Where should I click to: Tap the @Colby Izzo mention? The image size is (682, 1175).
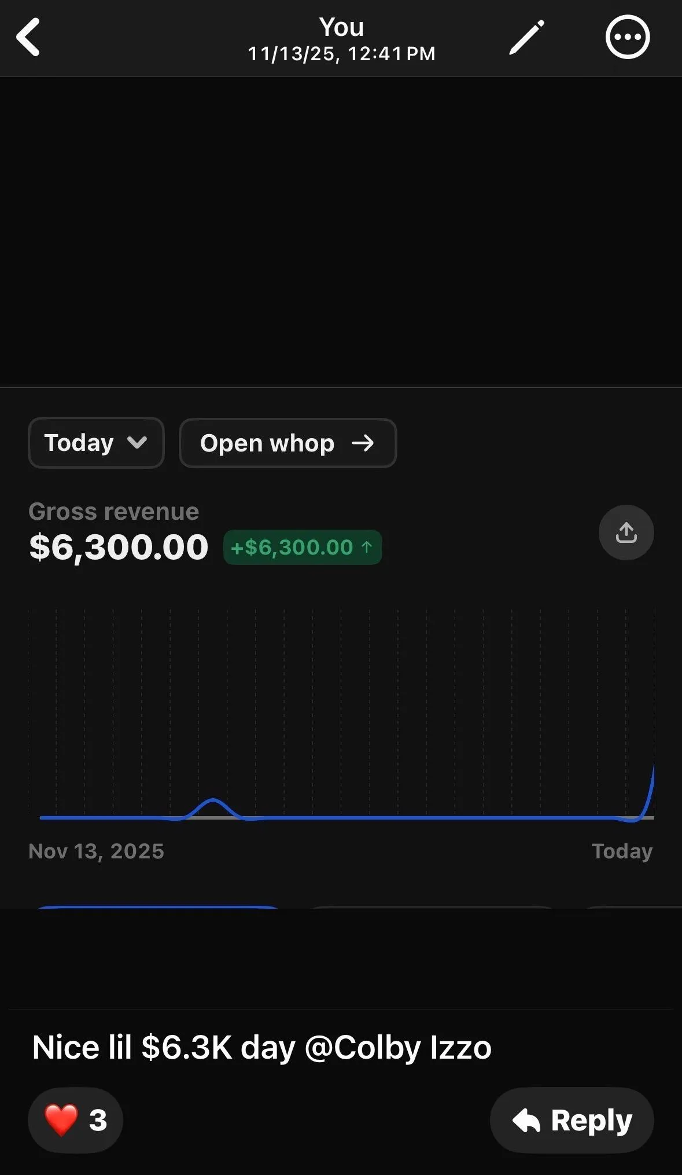click(x=398, y=1048)
